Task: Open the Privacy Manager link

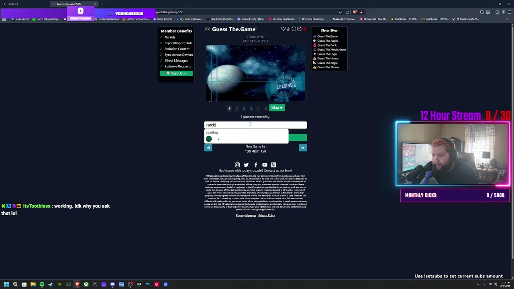Action: tap(246, 216)
